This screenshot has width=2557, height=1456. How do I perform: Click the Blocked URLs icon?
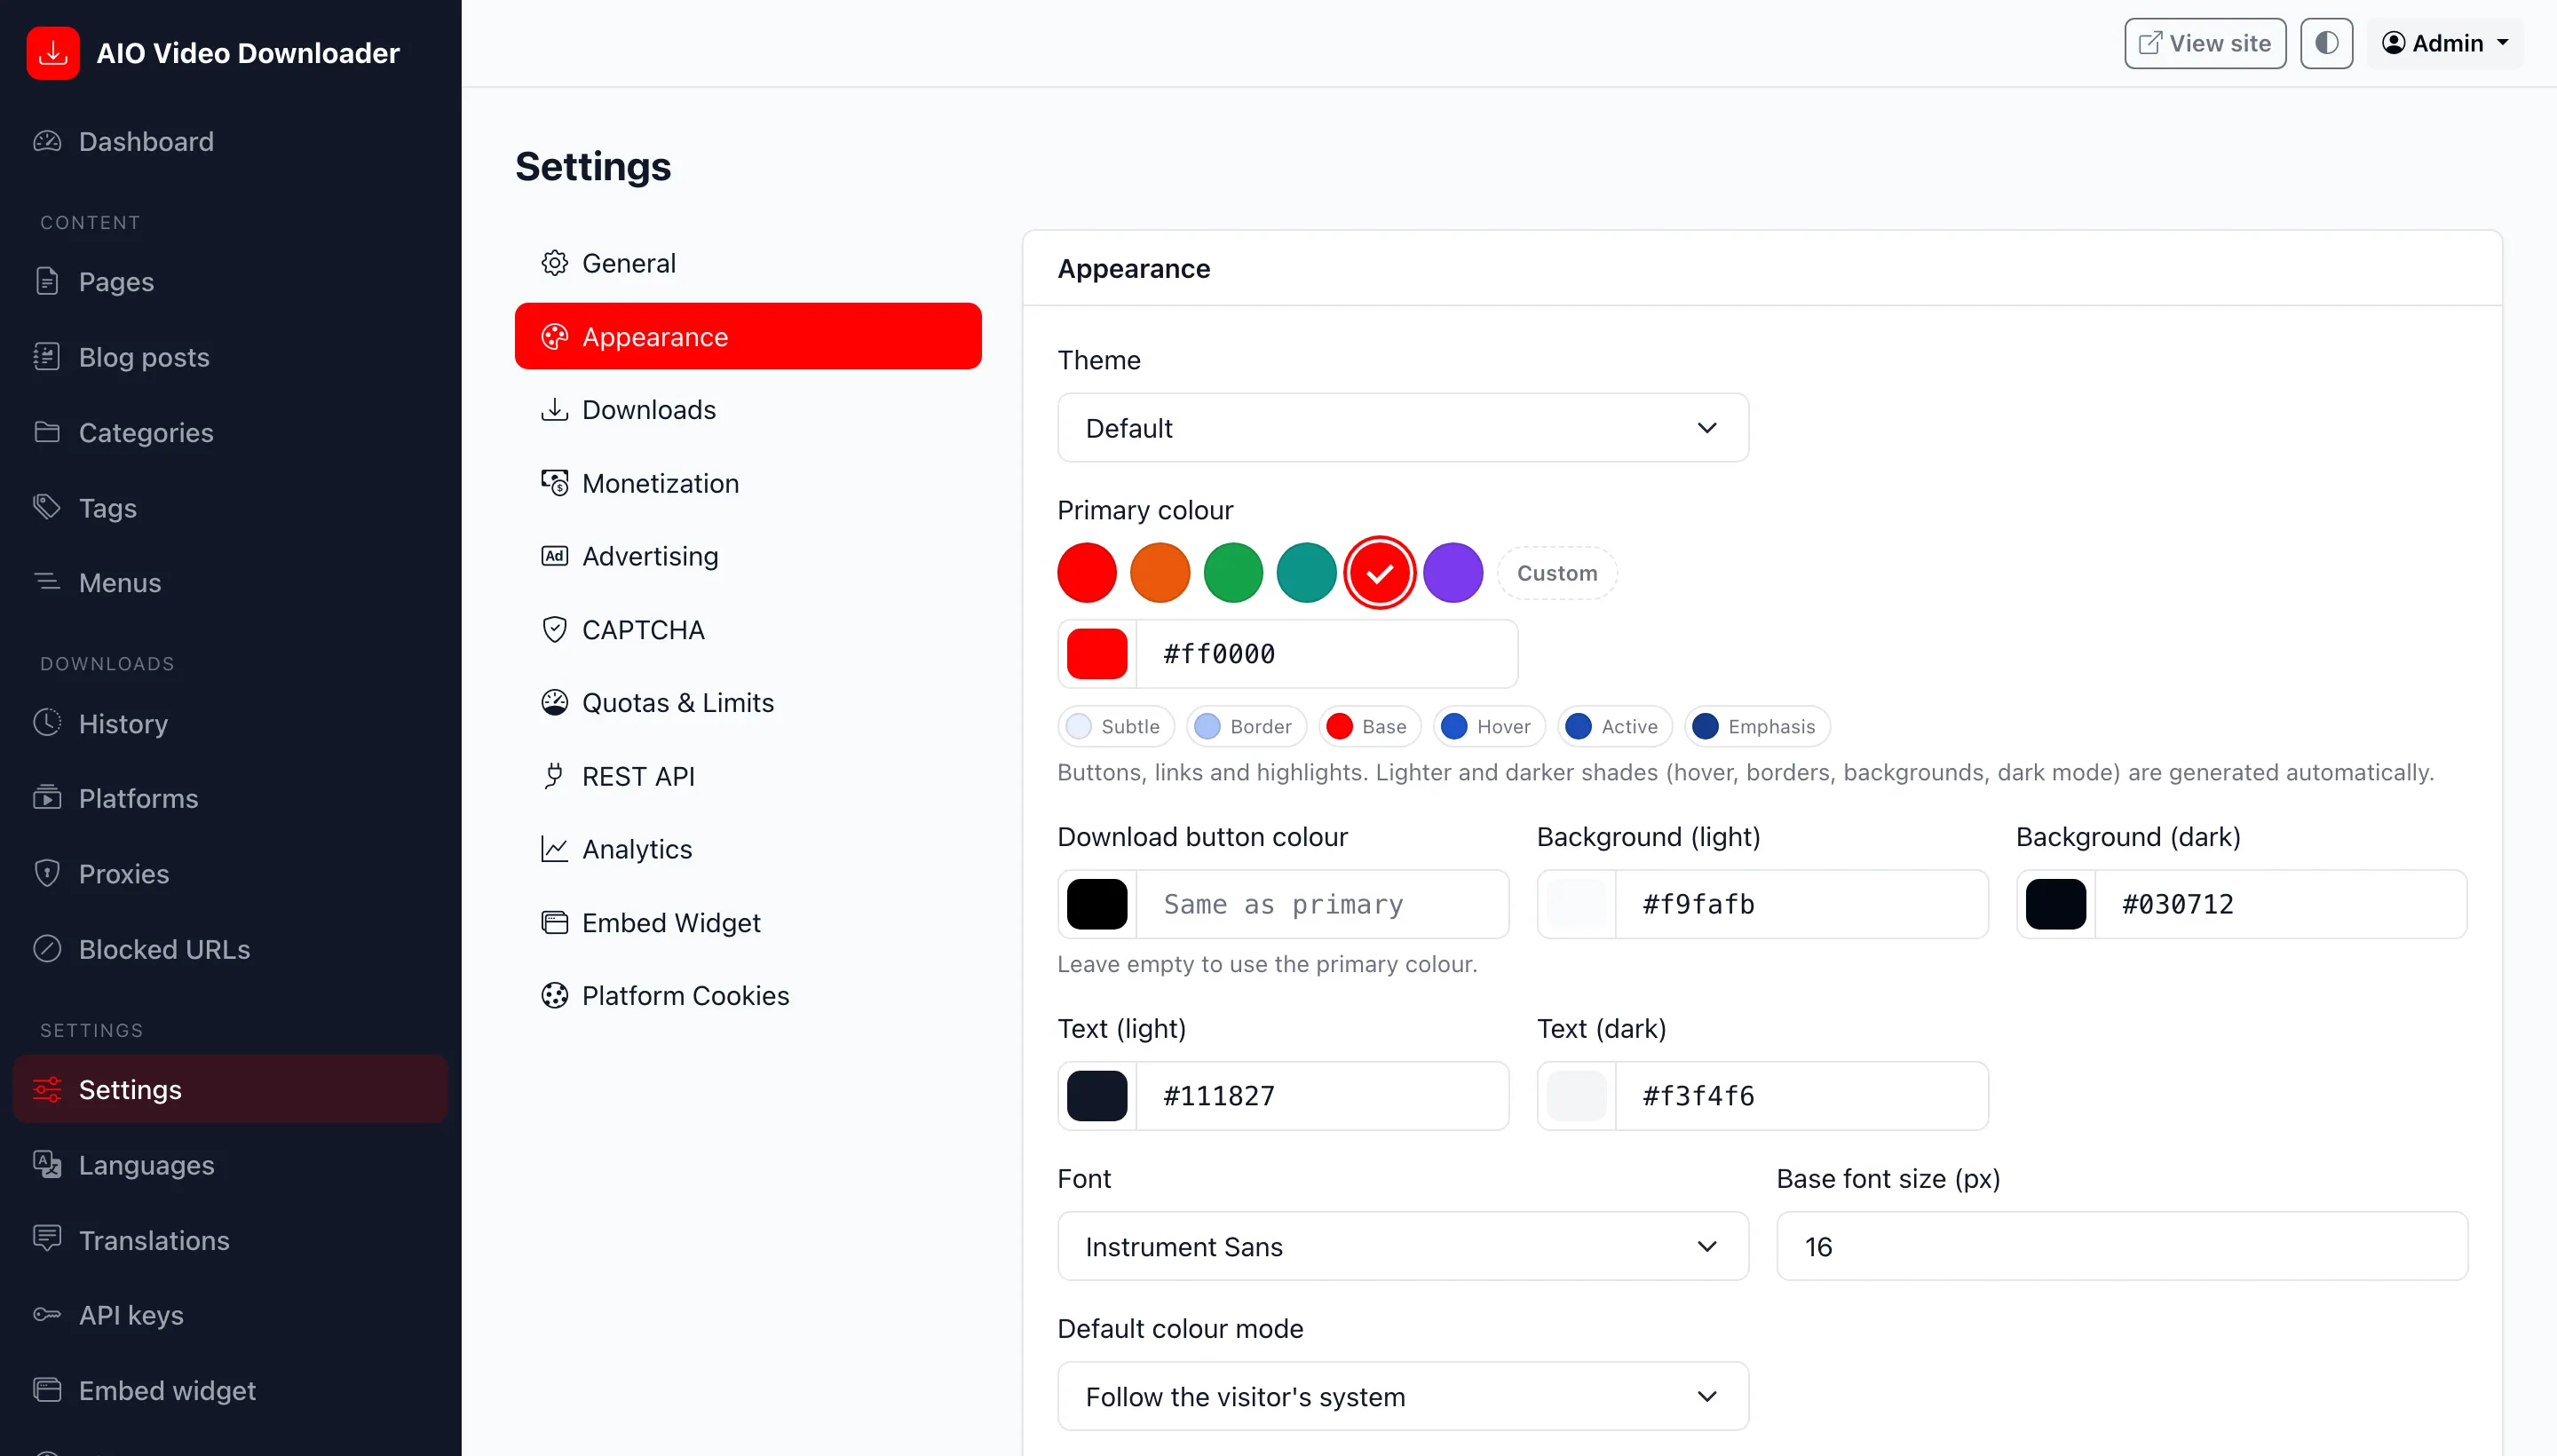pyautogui.click(x=47, y=949)
